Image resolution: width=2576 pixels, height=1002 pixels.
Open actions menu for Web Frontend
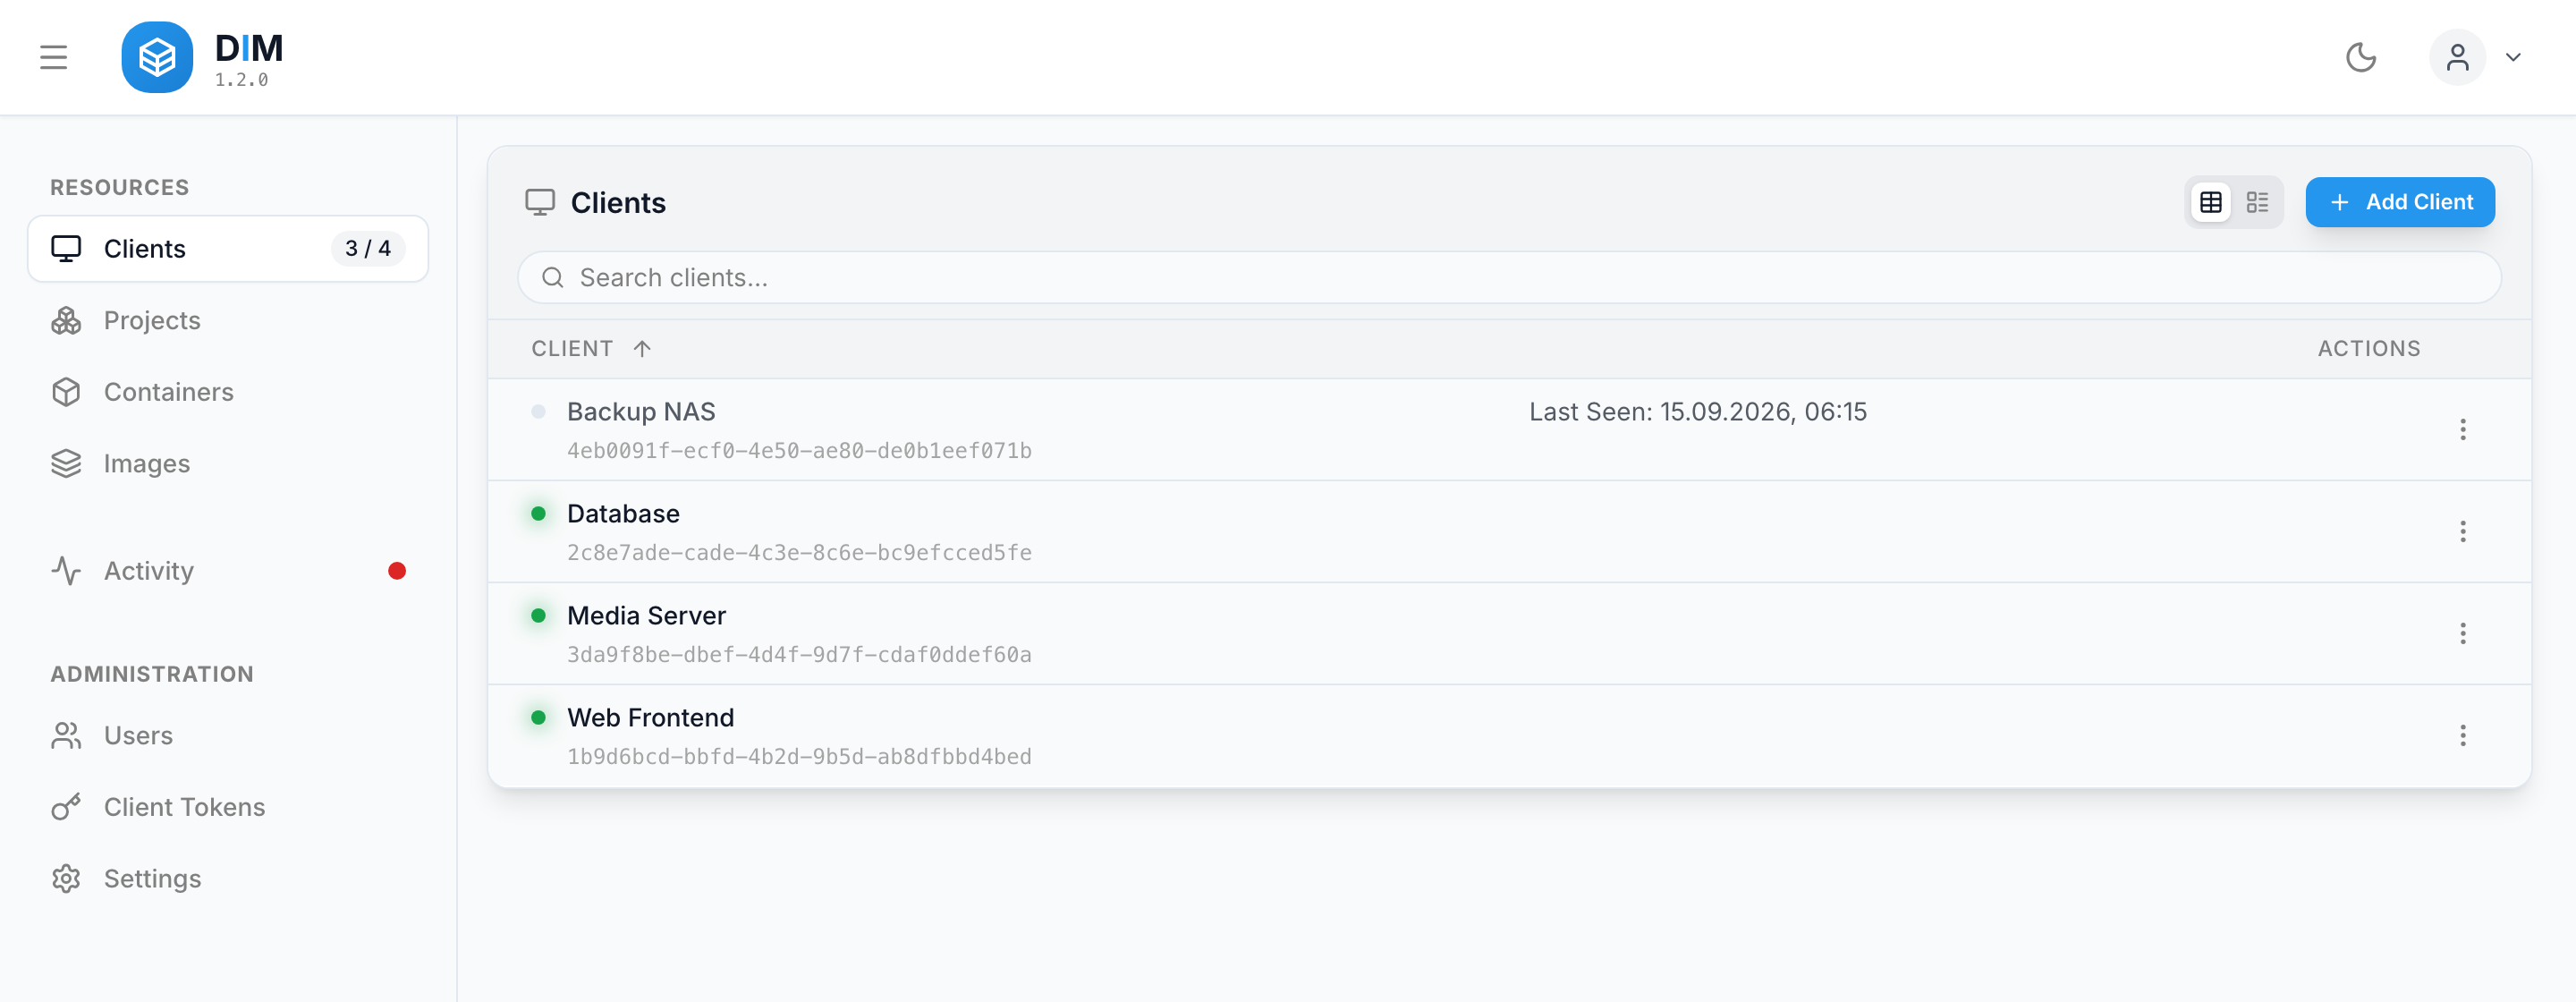[2463, 735]
